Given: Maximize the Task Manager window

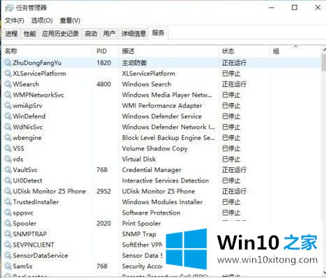Looking at the screenshot, I should tap(295, 8).
